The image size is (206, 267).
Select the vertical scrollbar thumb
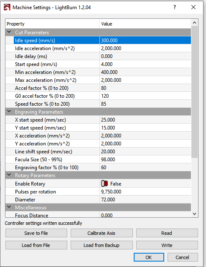click(x=195, y=92)
